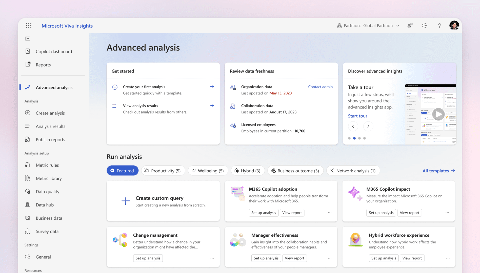Open more options for M365 Copilot impact

point(447,213)
